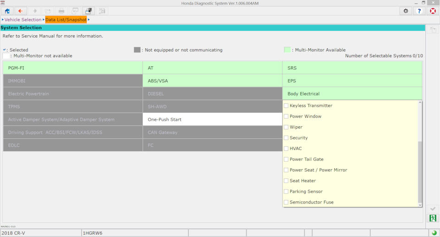Click the Electric Powertrain cell
This screenshot has width=440, height=237.
(73, 94)
